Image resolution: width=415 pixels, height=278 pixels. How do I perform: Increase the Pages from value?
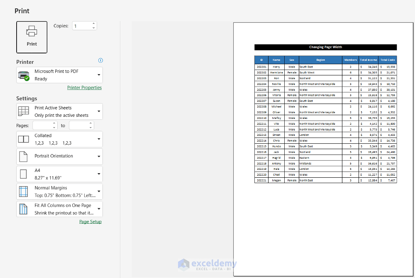tap(54, 123)
